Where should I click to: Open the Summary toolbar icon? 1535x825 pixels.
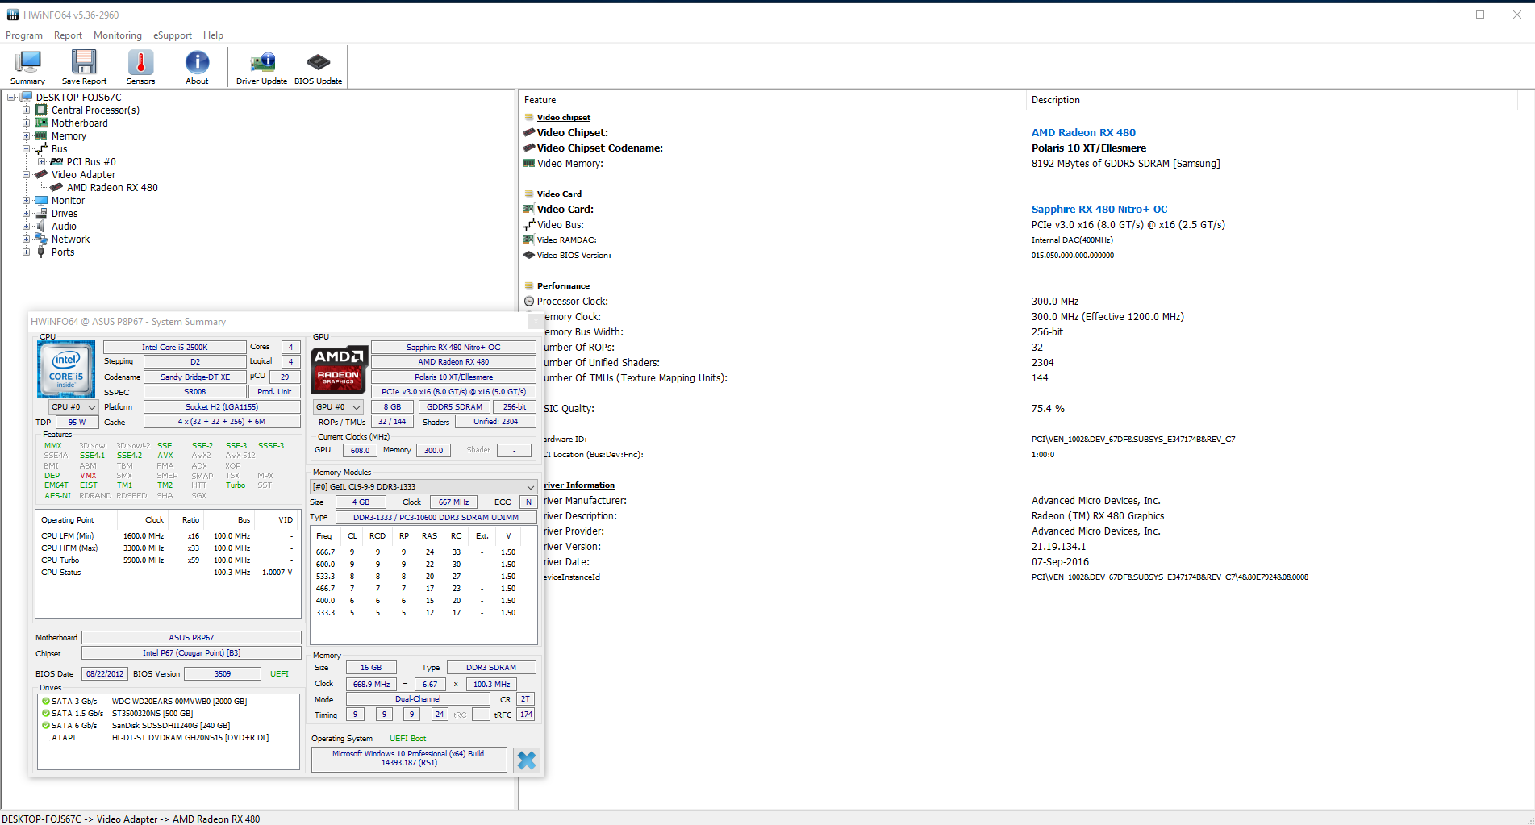coord(28,62)
